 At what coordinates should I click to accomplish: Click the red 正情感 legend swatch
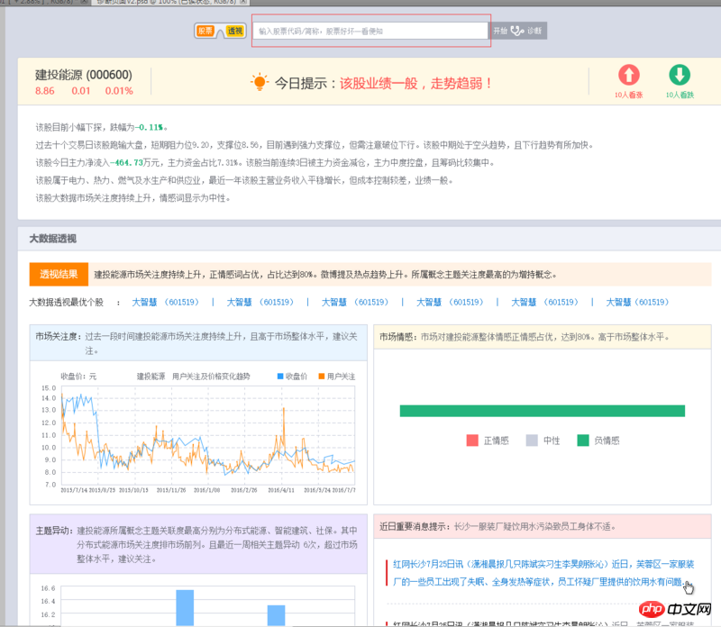[x=472, y=441]
